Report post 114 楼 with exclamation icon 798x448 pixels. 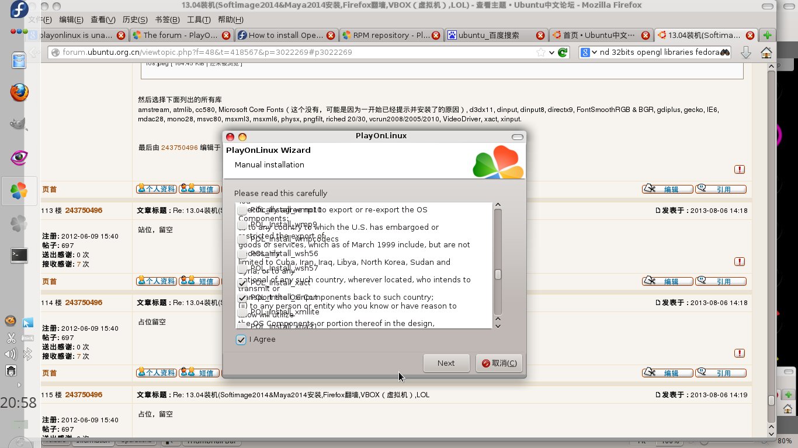[x=740, y=353]
